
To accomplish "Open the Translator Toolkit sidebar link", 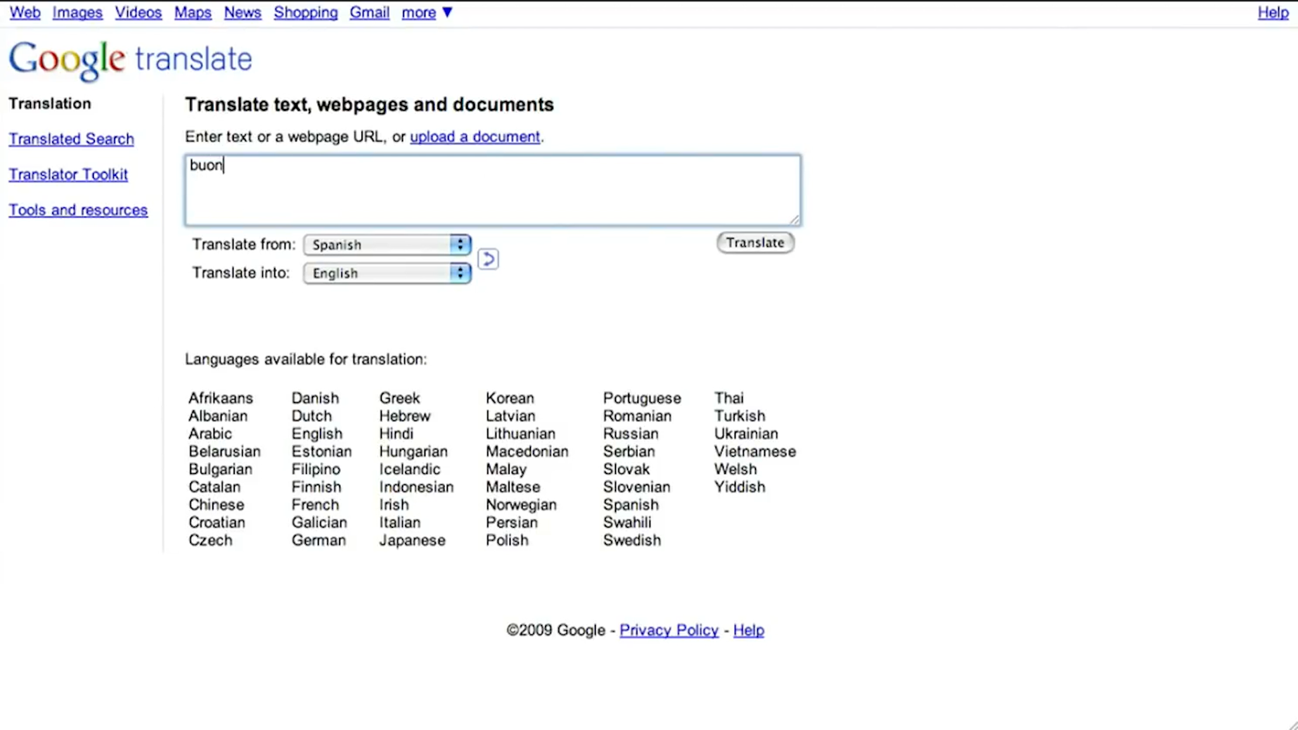I will tap(68, 174).
